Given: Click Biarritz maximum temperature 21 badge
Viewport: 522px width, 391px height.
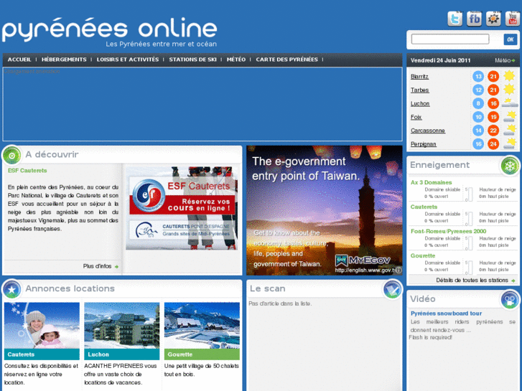Looking at the screenshot, I should tap(493, 77).
